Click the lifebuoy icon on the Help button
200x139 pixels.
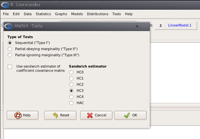pos(18,115)
